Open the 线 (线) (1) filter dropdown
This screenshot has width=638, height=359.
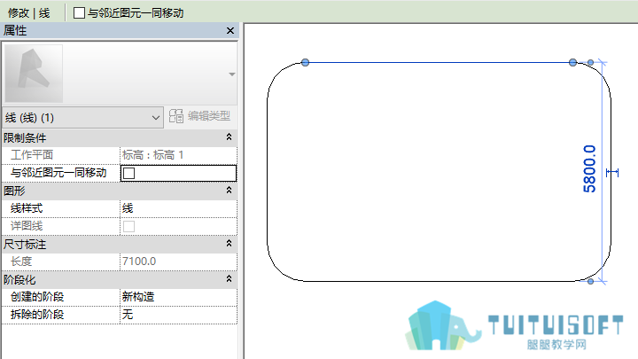tap(82, 118)
